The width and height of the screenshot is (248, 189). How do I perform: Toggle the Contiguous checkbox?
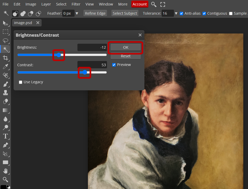204,14
